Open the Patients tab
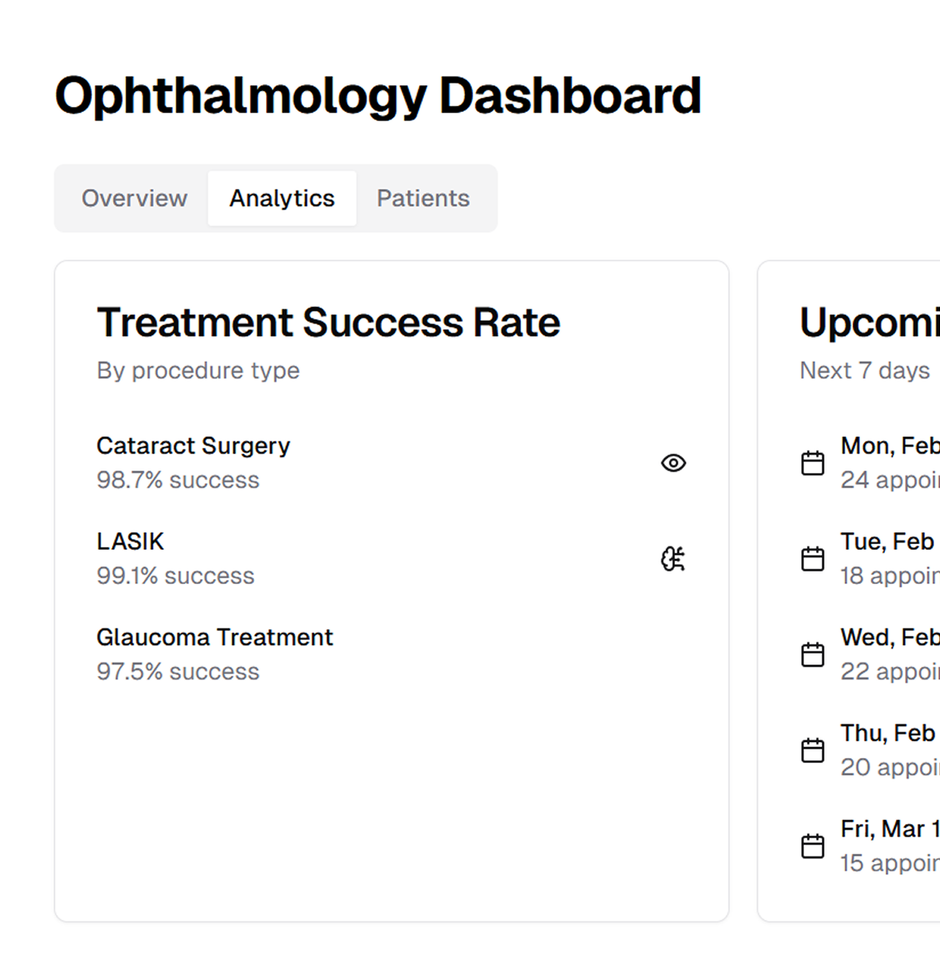This screenshot has width=940, height=976. [423, 198]
